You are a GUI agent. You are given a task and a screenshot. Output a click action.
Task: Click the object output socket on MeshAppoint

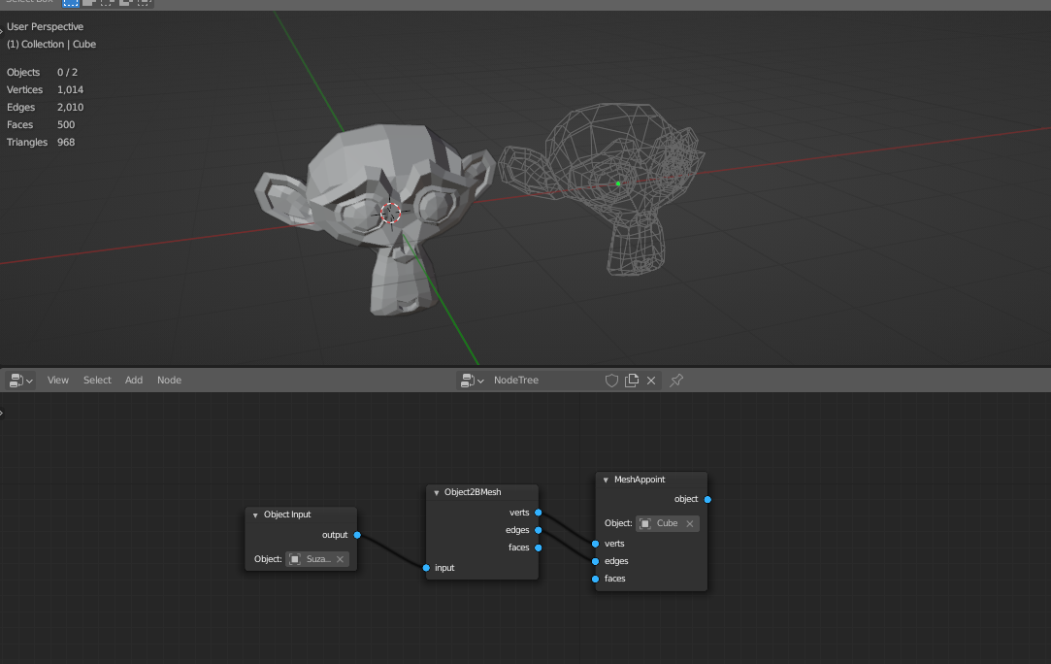[x=707, y=499]
